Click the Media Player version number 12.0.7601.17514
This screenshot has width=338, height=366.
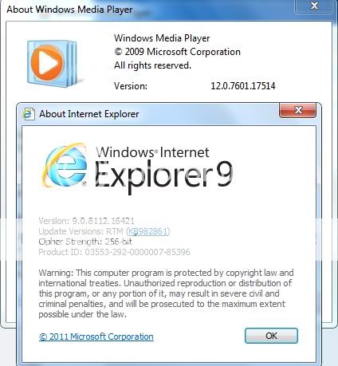click(x=243, y=86)
